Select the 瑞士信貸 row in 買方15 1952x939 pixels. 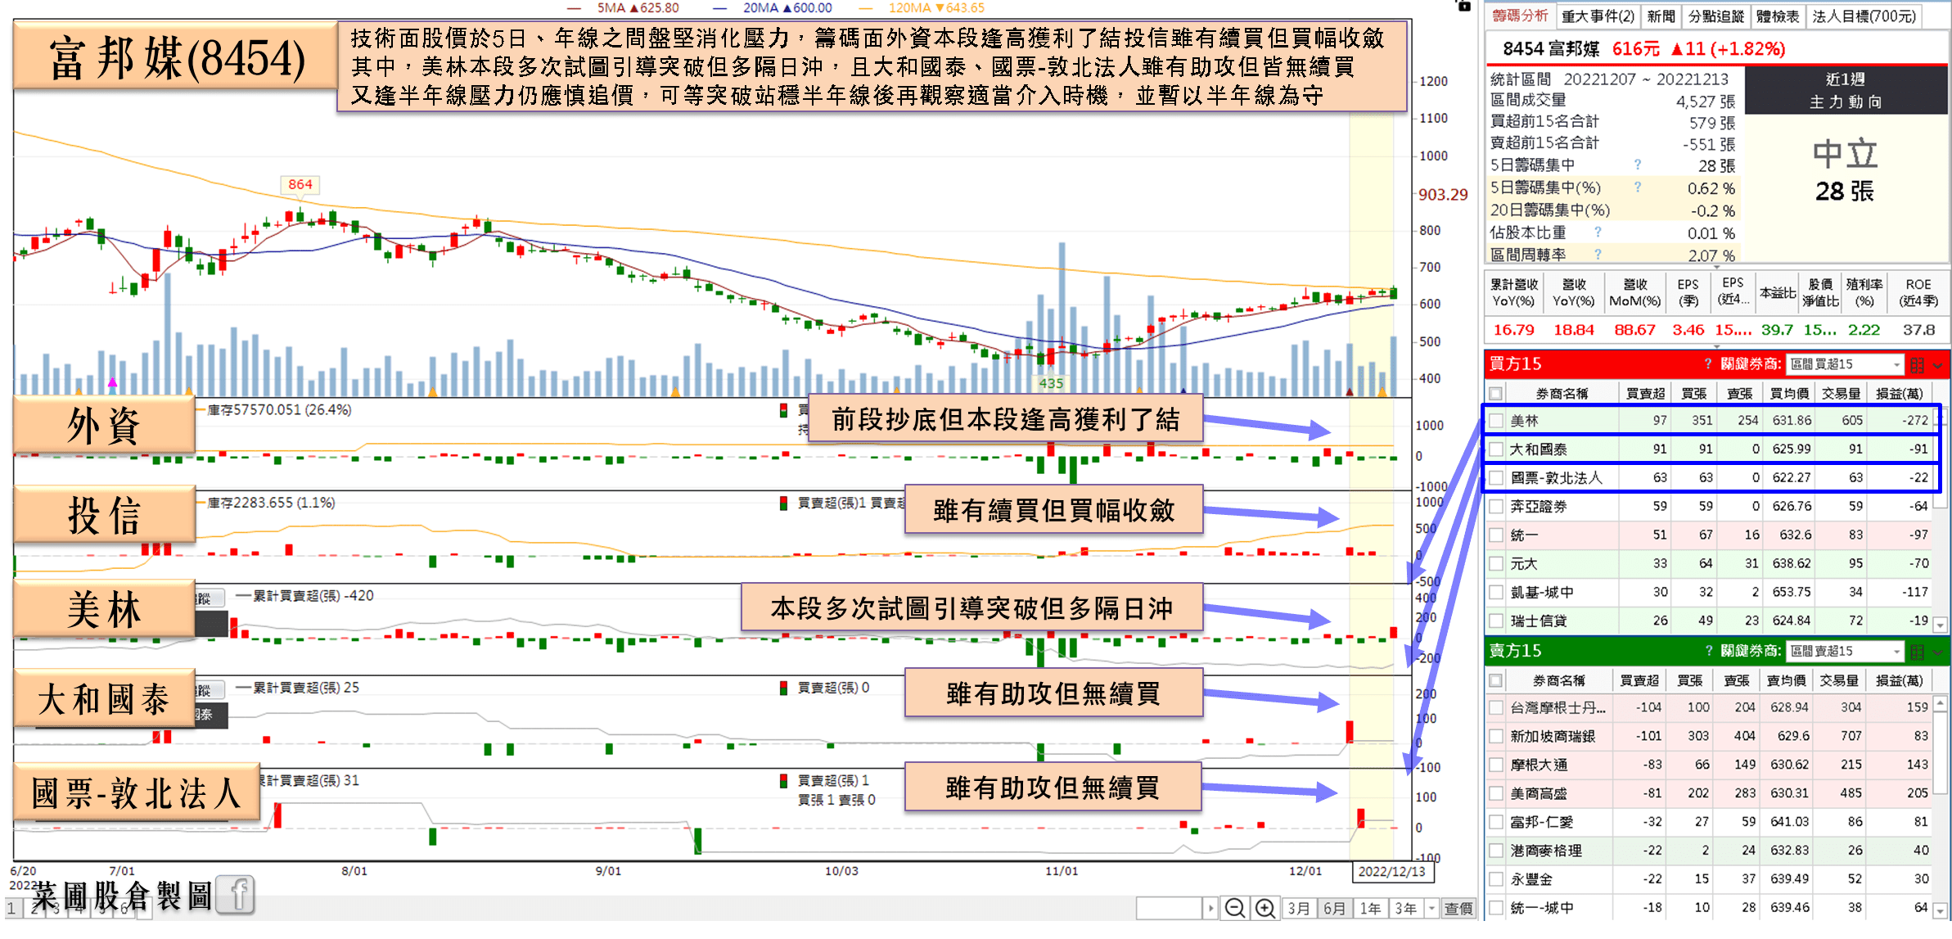[x=1709, y=621]
